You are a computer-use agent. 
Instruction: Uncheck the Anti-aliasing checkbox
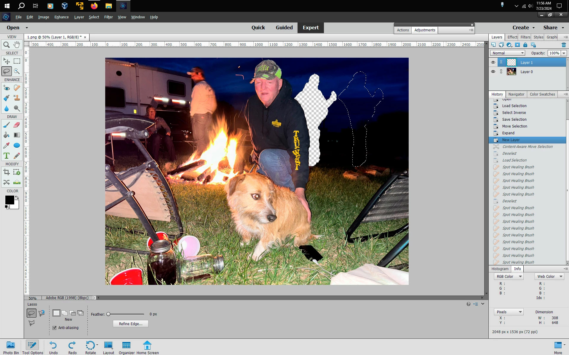55,328
